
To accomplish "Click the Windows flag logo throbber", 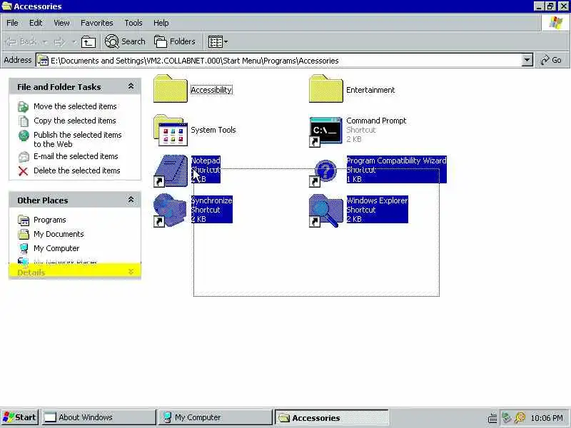I will pyautogui.click(x=555, y=23).
